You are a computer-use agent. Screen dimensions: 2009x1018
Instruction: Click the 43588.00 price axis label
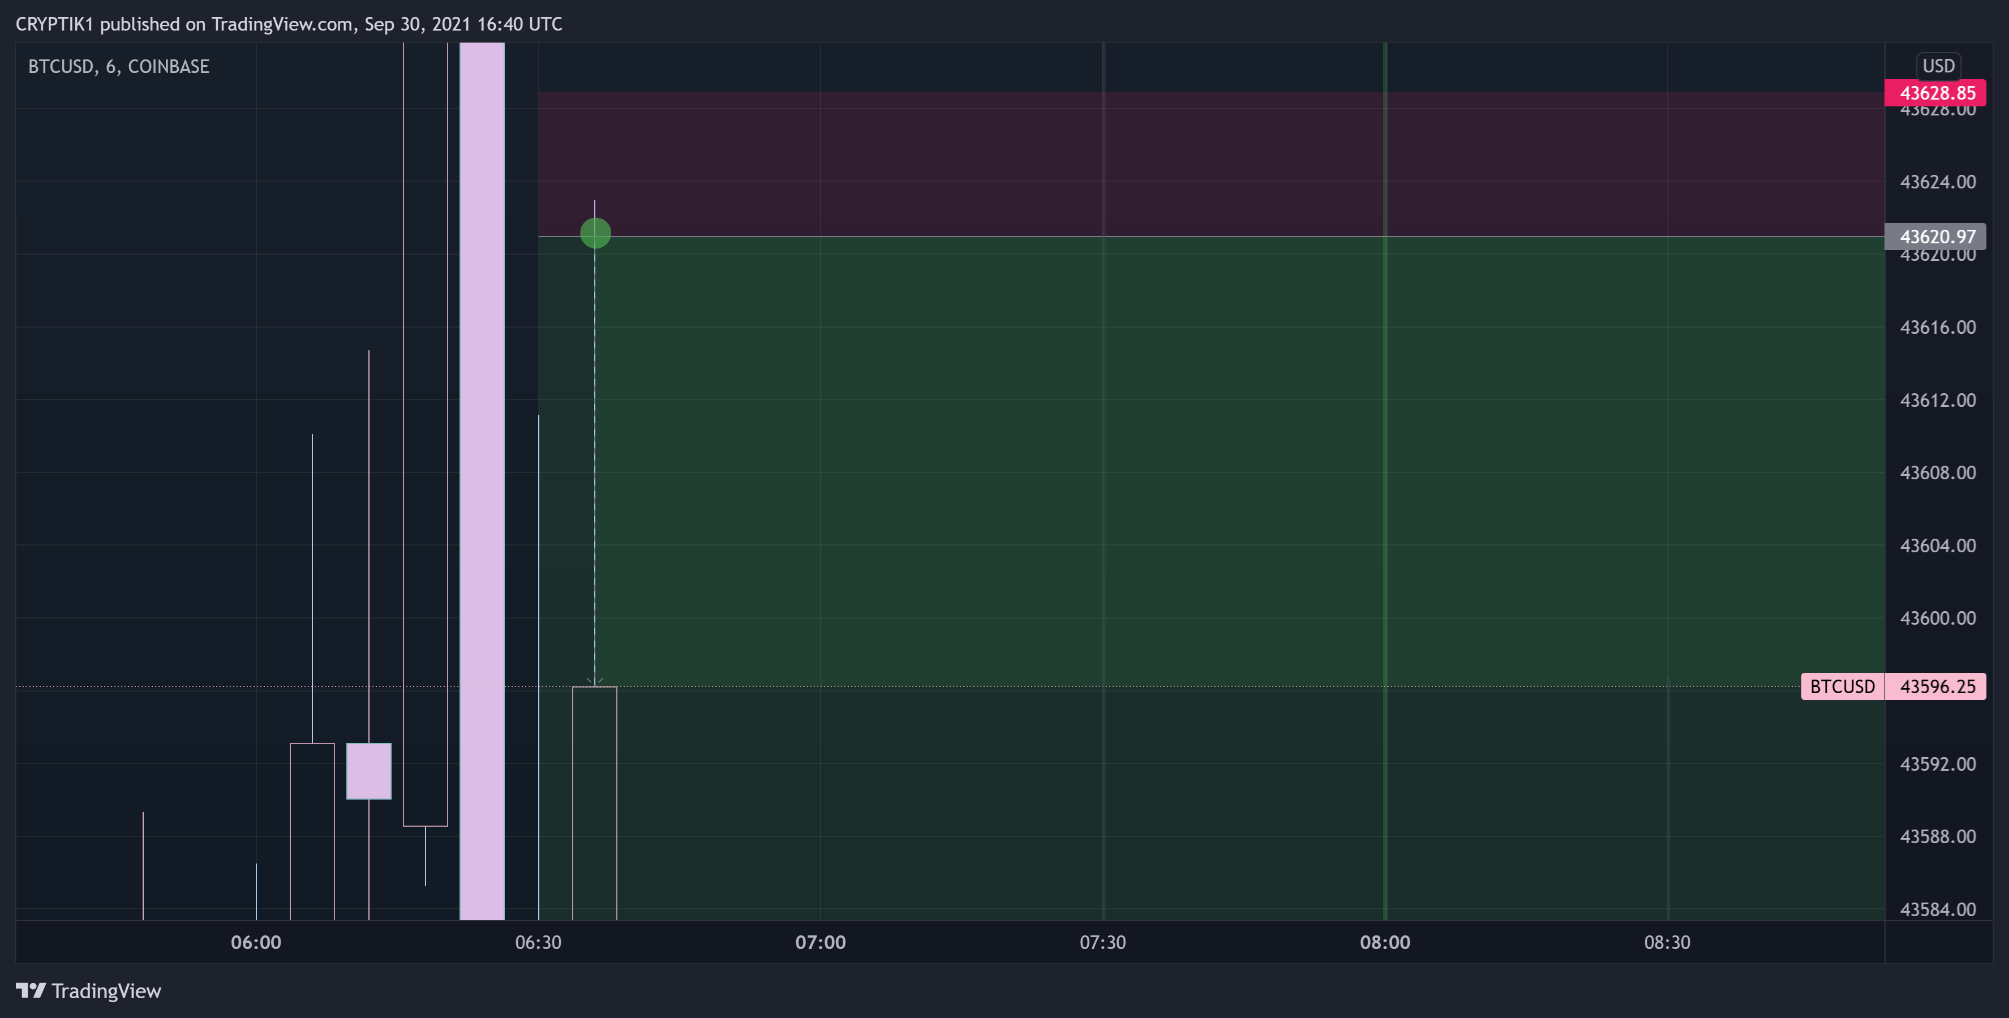pyautogui.click(x=1938, y=836)
